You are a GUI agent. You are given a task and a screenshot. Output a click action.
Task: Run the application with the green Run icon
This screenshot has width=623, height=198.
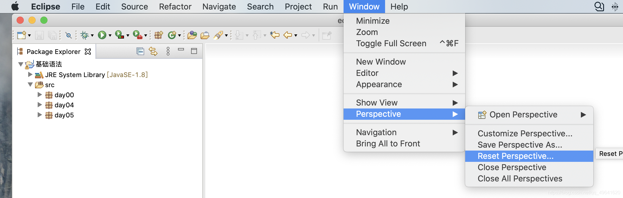click(x=102, y=35)
